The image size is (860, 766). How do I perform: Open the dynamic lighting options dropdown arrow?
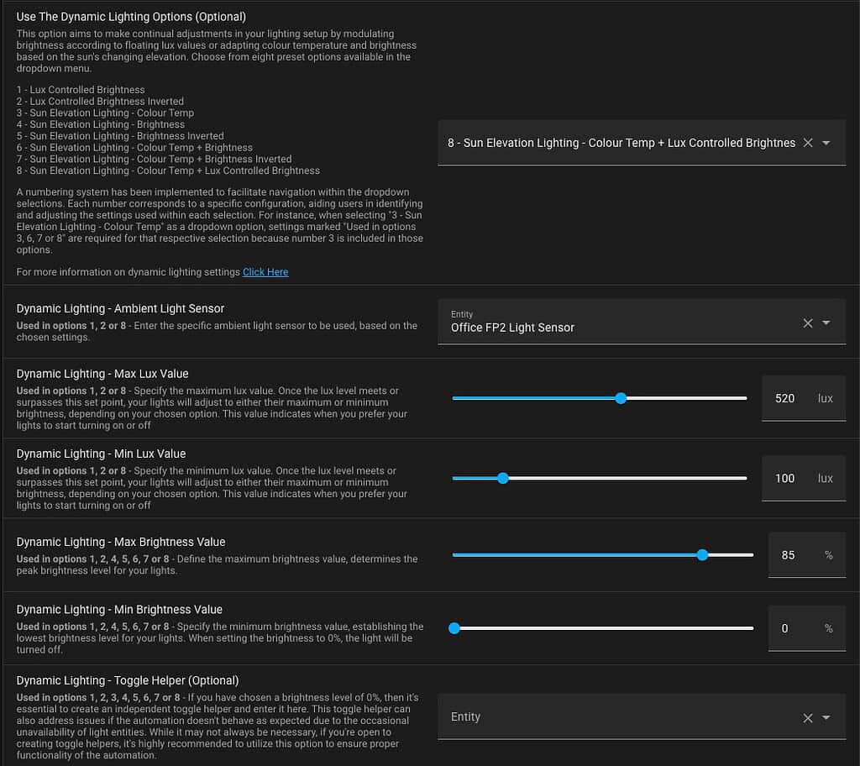[826, 143]
